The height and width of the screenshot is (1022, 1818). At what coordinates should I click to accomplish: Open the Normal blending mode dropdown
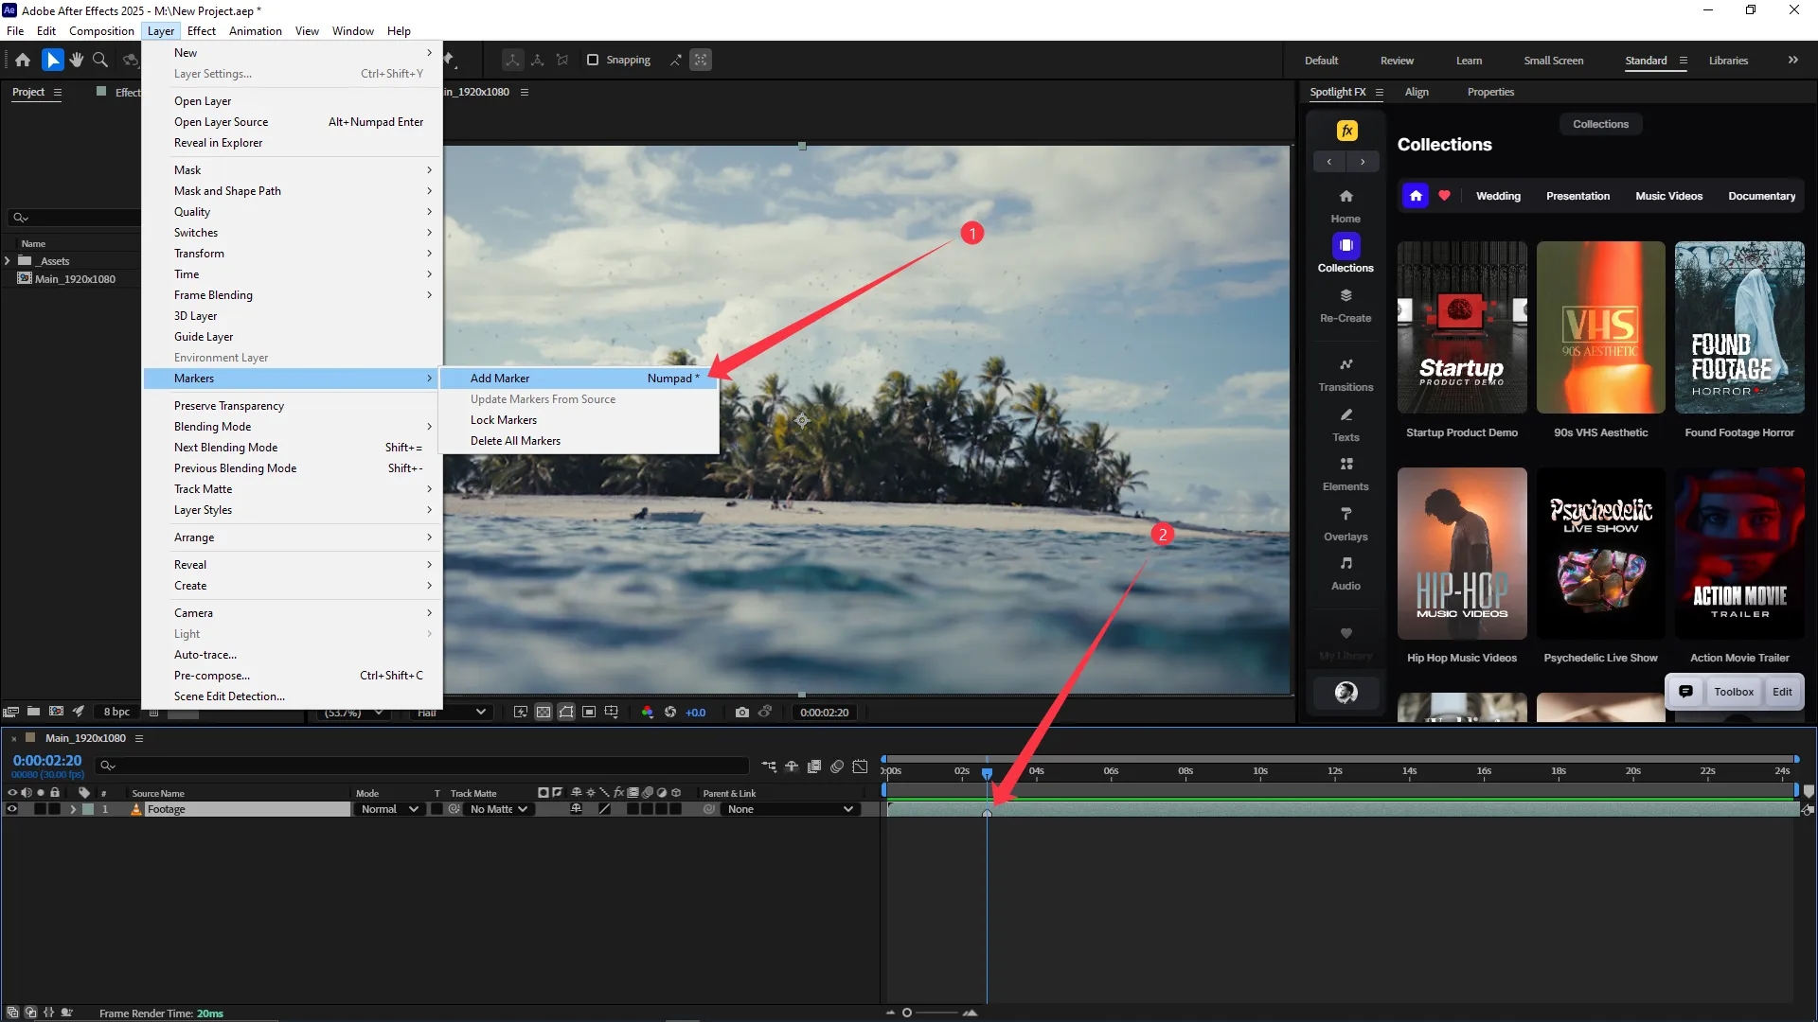388,809
